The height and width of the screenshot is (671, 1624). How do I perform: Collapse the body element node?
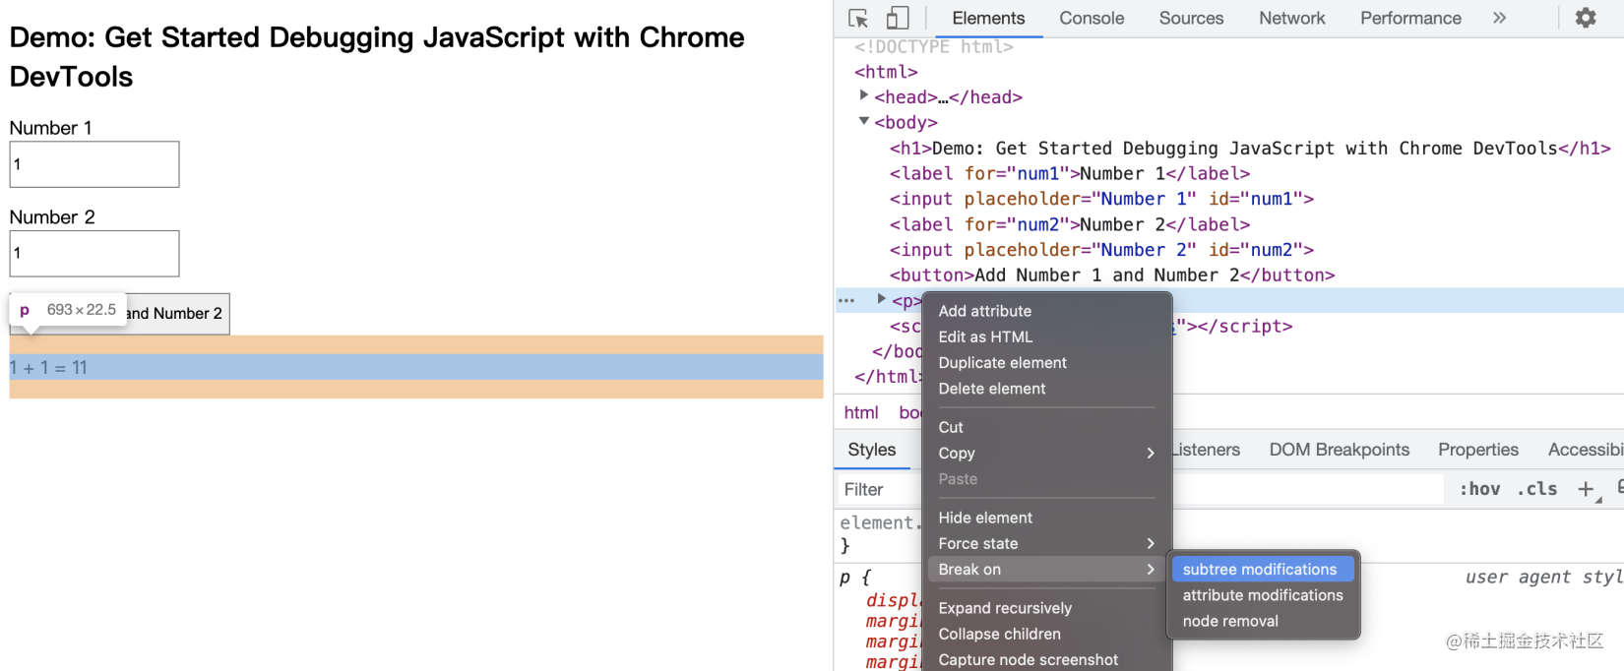[864, 121]
